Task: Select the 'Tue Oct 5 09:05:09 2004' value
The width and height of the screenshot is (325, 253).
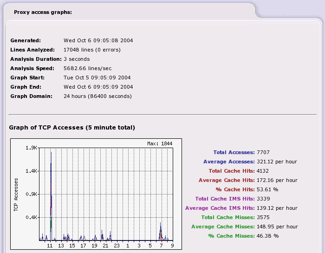Action: pos(97,78)
